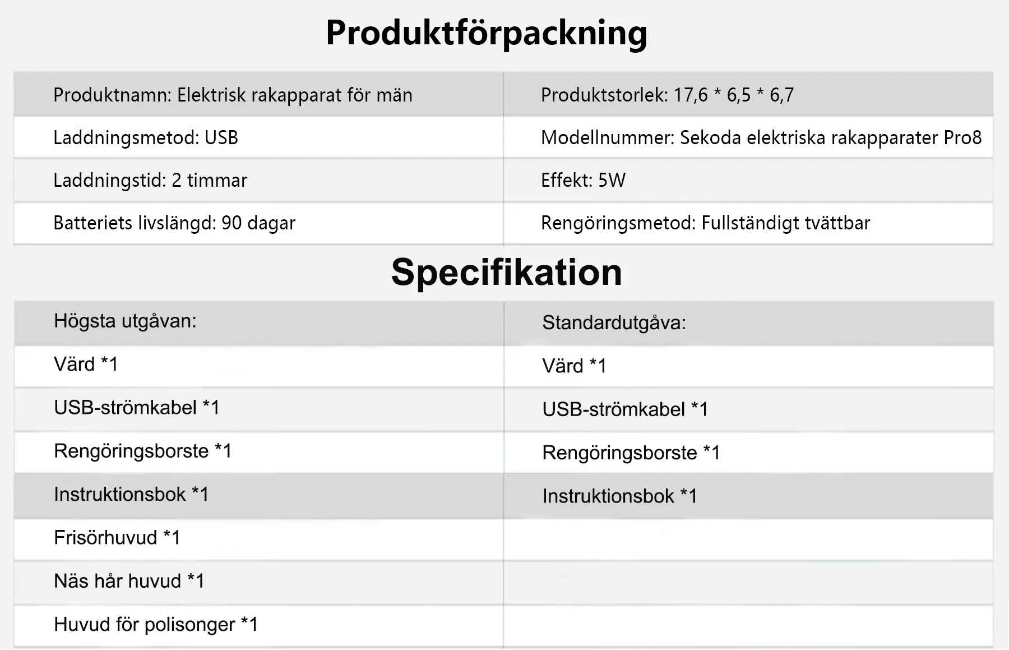Click USB-strömkabel *1 under Standardutgåva
The width and height of the screenshot is (1009, 650).
625,409
